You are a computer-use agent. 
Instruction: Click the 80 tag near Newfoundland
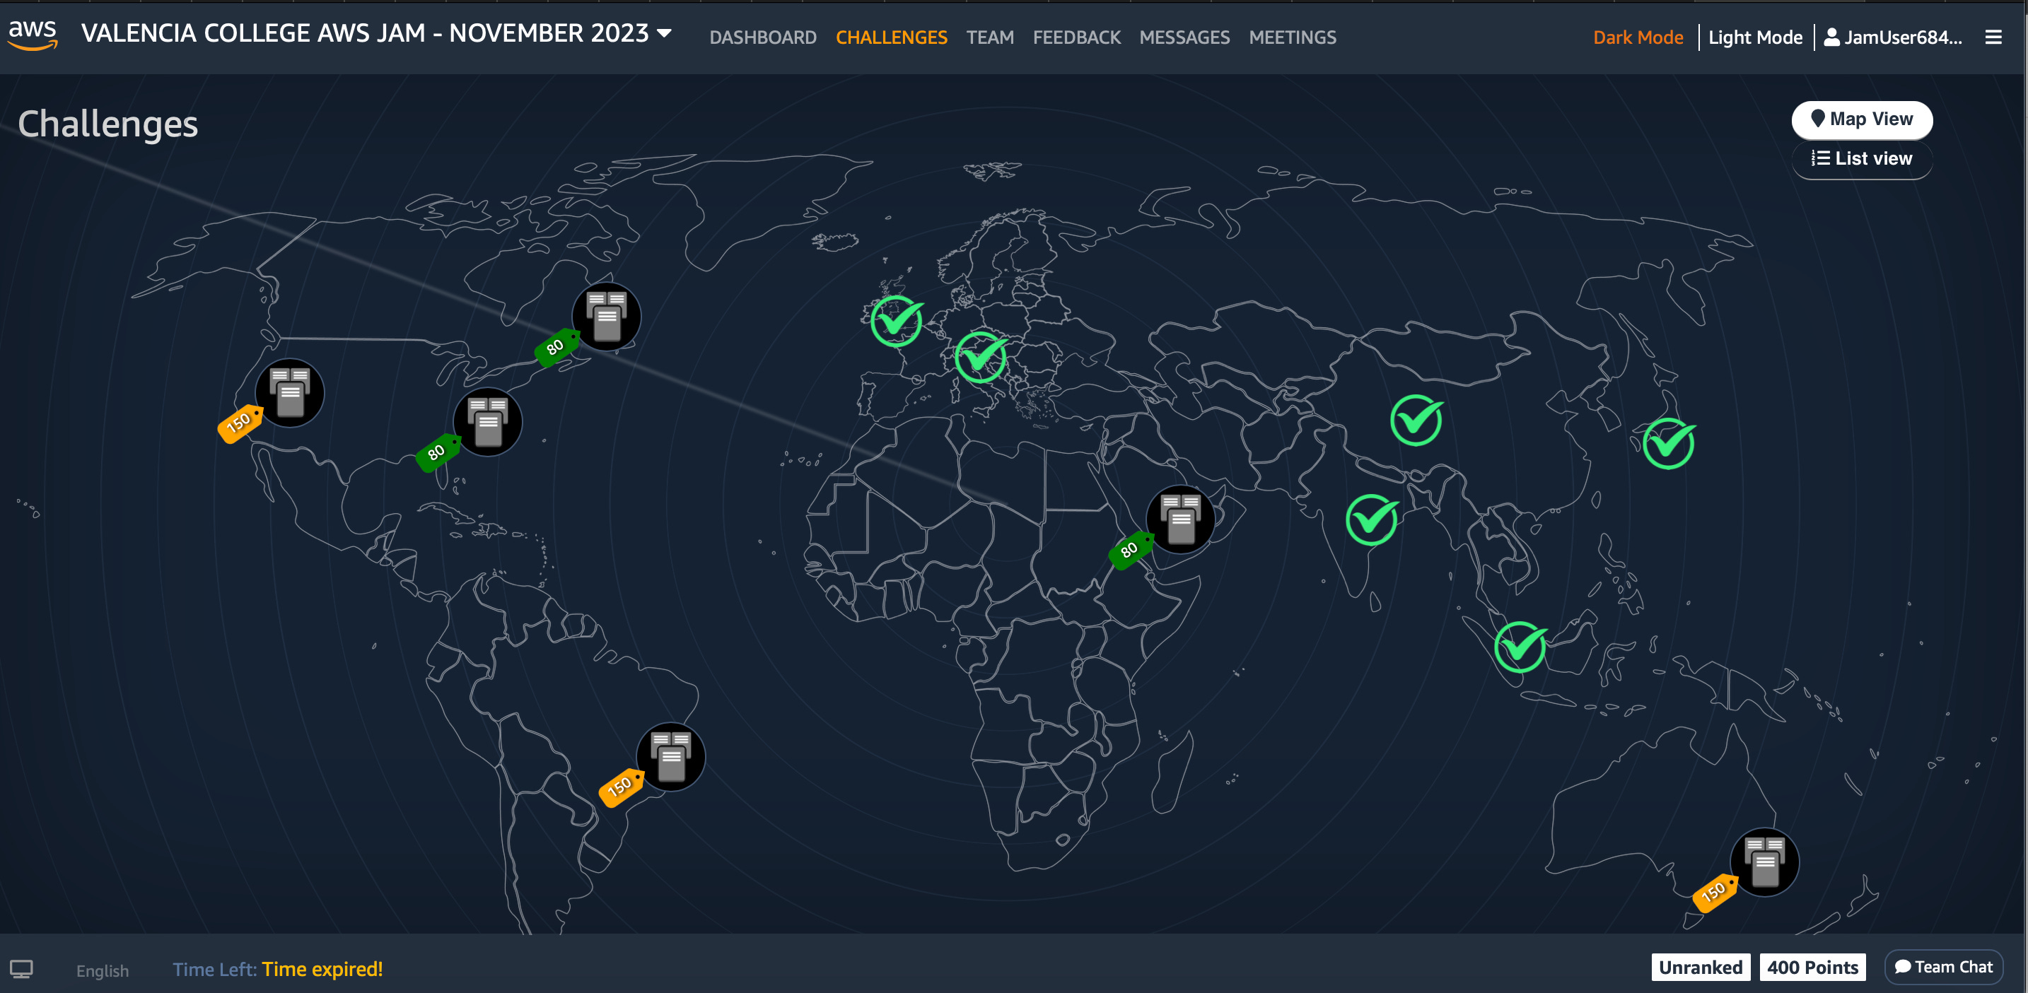pyautogui.click(x=556, y=346)
